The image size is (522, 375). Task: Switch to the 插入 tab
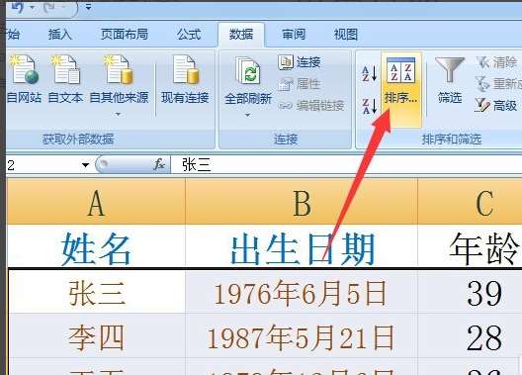pos(60,35)
